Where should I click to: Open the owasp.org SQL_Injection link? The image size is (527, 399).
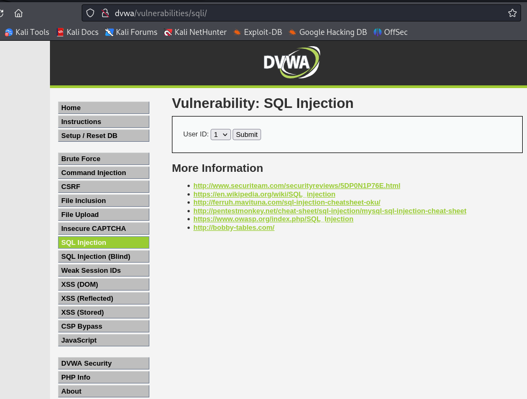pyautogui.click(x=273, y=219)
